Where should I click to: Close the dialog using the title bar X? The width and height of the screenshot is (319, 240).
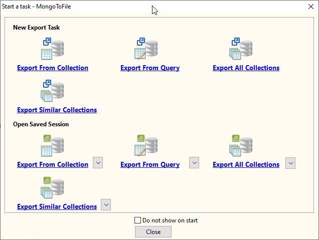click(310, 7)
